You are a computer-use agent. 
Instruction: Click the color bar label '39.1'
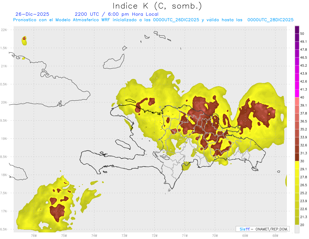click(x=304, y=105)
